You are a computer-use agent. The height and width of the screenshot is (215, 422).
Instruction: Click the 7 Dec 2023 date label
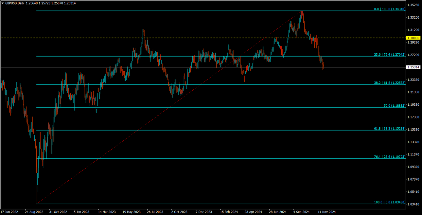point(204,212)
